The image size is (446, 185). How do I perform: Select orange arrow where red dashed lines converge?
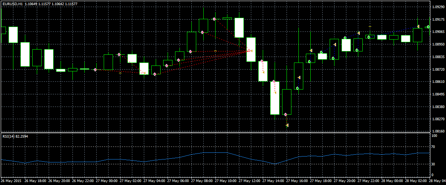[x=252, y=51]
